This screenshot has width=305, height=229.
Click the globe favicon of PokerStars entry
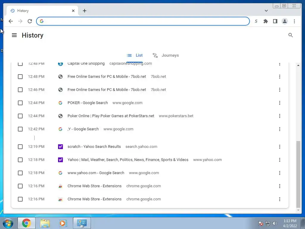point(60,116)
